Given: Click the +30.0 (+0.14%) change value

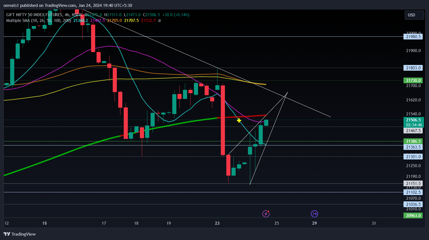Looking at the screenshot, I should click(176, 15).
